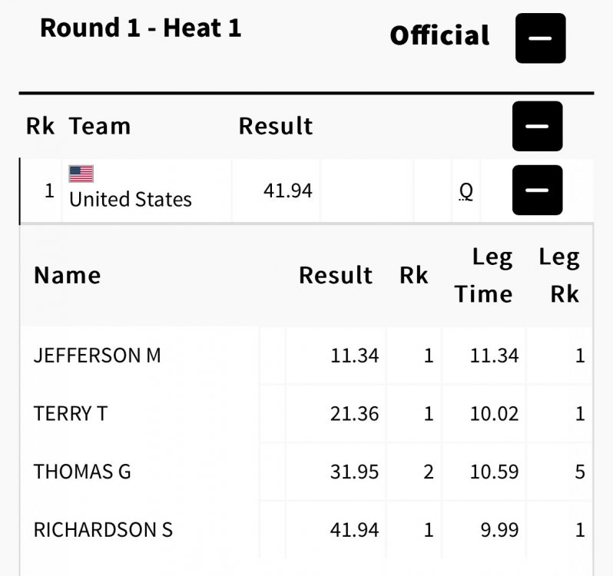This screenshot has width=613, height=576.
Task: Select the THOMAS G athlete name
Action: coord(82,472)
